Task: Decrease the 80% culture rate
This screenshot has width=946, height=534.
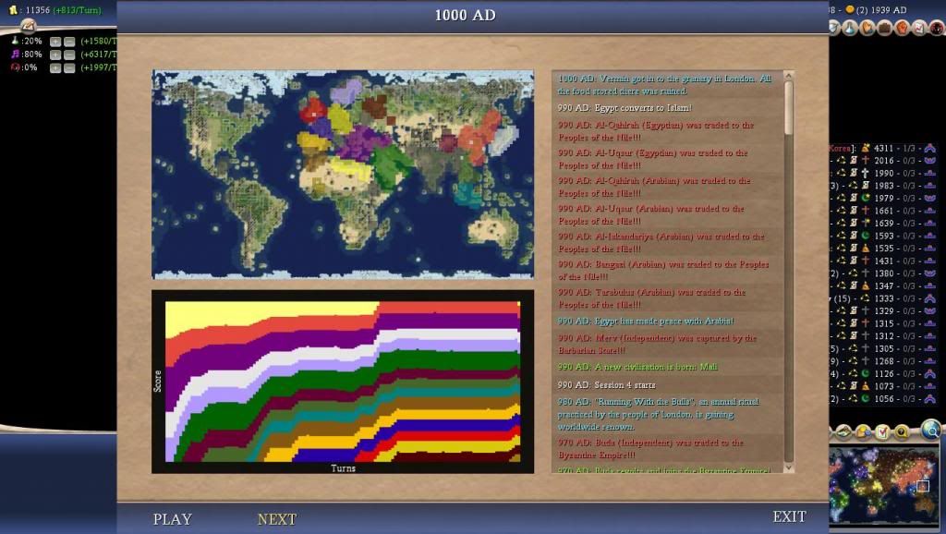Action: (x=69, y=55)
